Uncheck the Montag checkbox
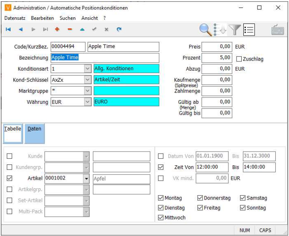This screenshot has width=289, height=236. (x=161, y=198)
